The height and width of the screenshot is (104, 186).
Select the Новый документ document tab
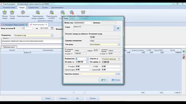pos(38,25)
